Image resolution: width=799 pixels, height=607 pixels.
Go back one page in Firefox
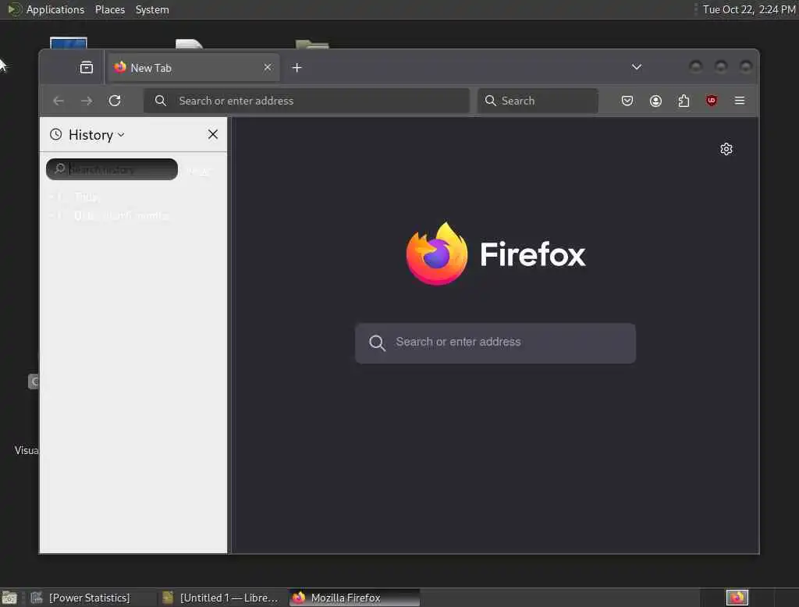tap(59, 101)
